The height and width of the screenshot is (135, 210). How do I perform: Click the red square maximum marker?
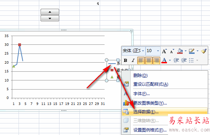point(20,45)
